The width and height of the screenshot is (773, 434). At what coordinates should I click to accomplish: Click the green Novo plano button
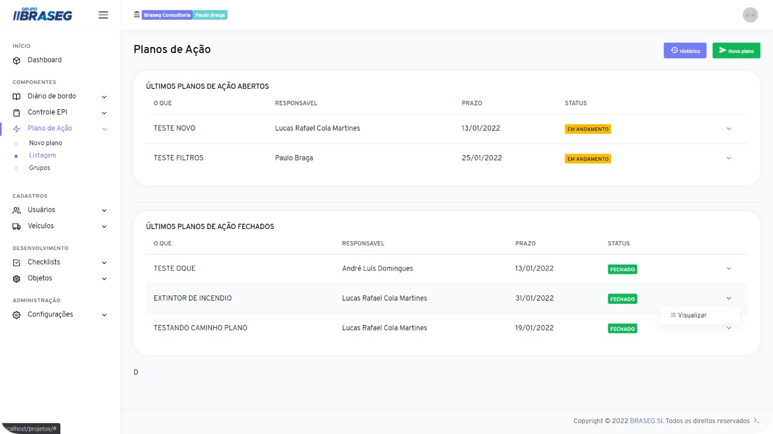click(736, 51)
